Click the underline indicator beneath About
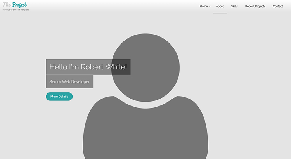Viewport: 291px width, 159px height. (x=220, y=13)
